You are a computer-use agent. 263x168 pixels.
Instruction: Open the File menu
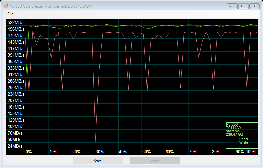(x=10, y=14)
